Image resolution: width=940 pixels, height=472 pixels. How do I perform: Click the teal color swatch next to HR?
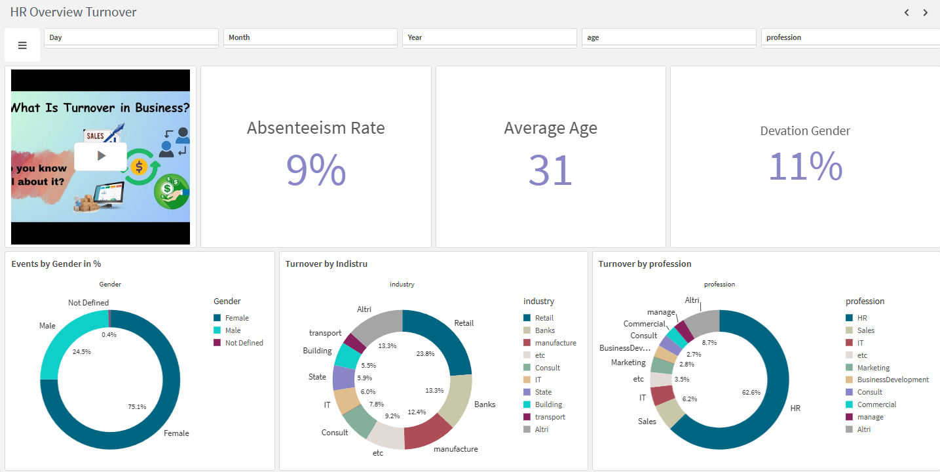(848, 317)
